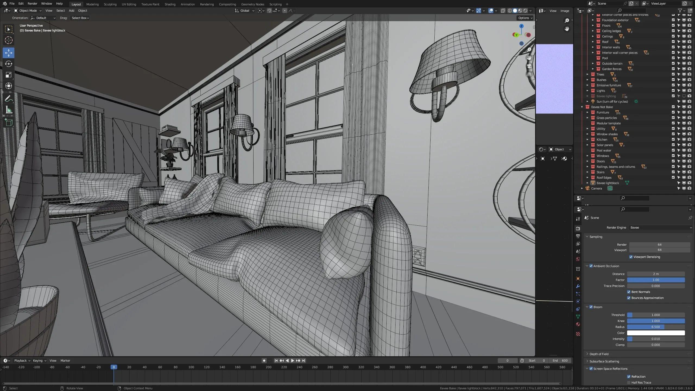Select the Rotate tool
This screenshot has width=695, height=391.
8,64
